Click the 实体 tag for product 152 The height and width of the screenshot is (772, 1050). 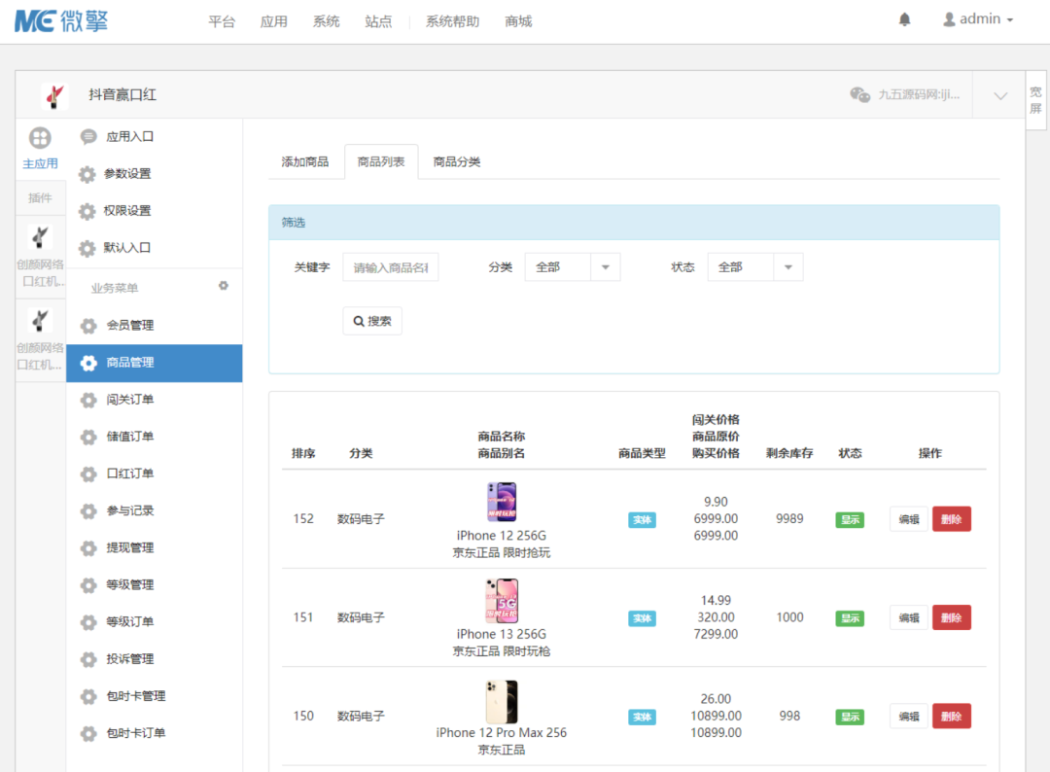tap(643, 519)
